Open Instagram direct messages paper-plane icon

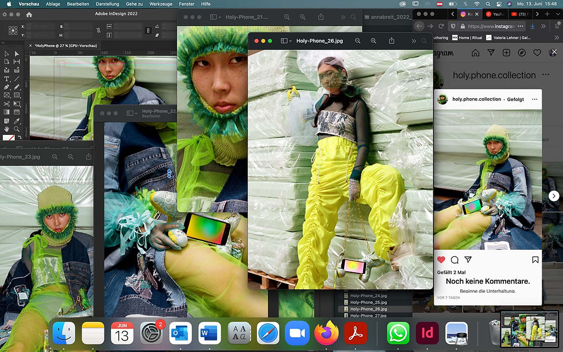click(491, 53)
